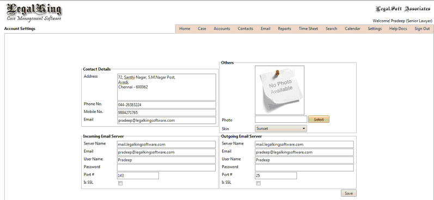Click the LegalKing logo
Image resolution: width=434 pixels, height=200 pixels.
(34, 12)
